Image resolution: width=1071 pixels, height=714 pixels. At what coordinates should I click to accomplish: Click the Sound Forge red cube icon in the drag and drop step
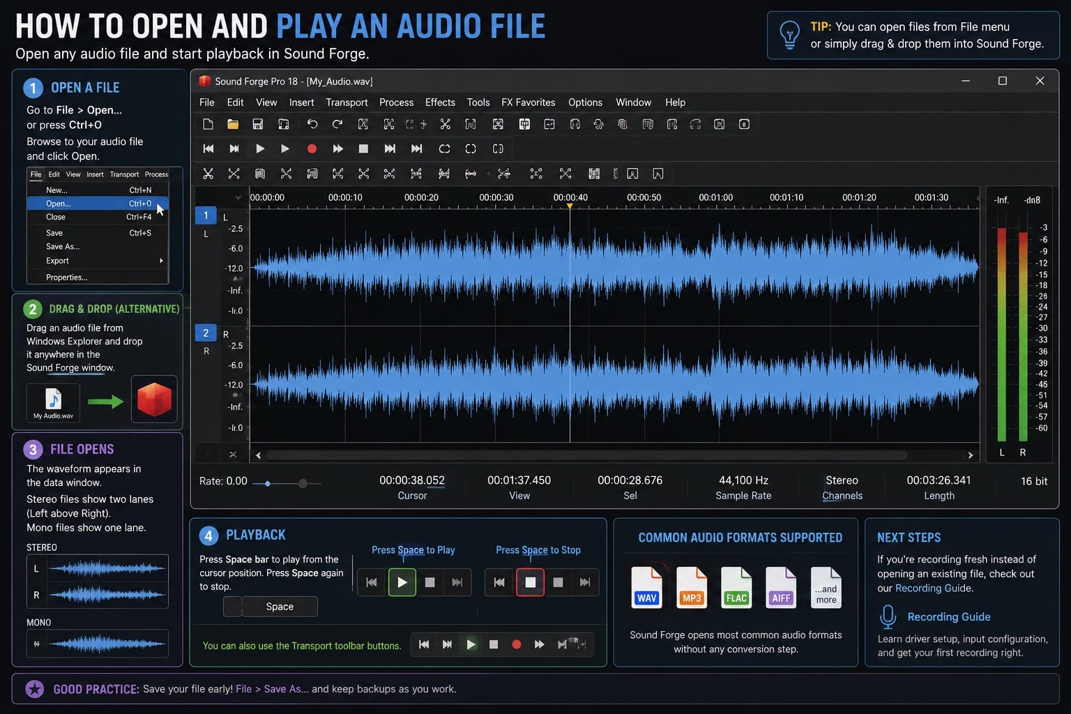coord(154,400)
